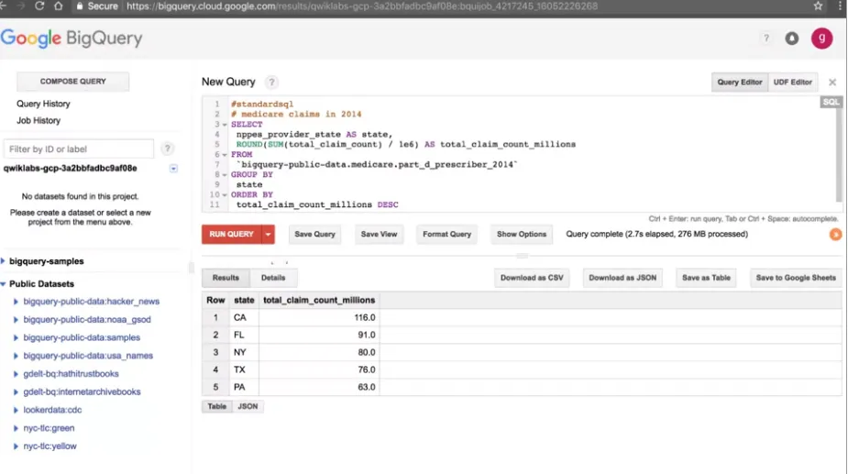Click the Compose Query button
848x474 pixels.
point(73,82)
